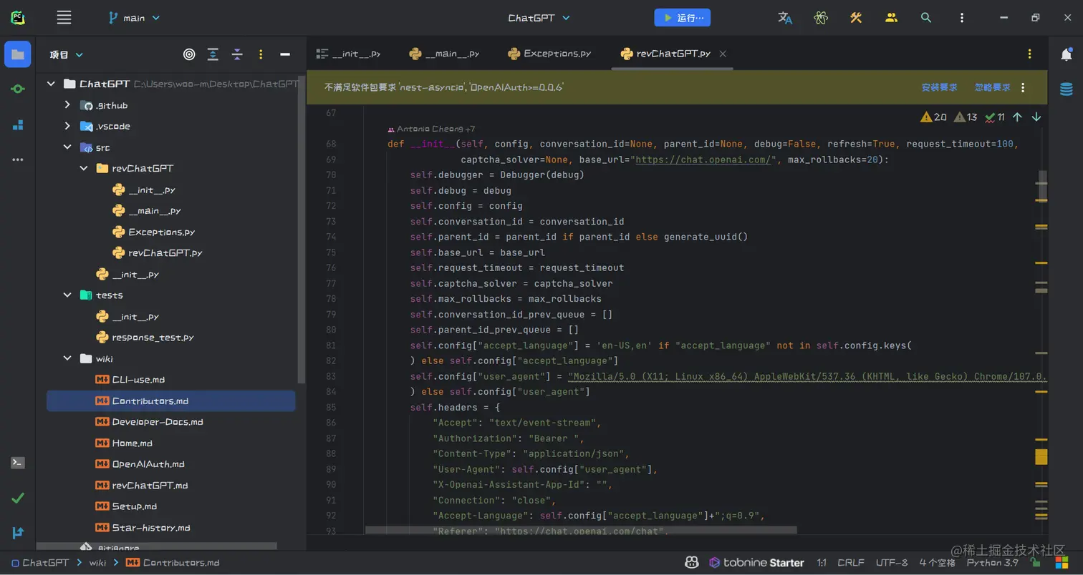The image size is (1083, 575).
Task: Open package requirements banner options
Action: [x=1023, y=87]
